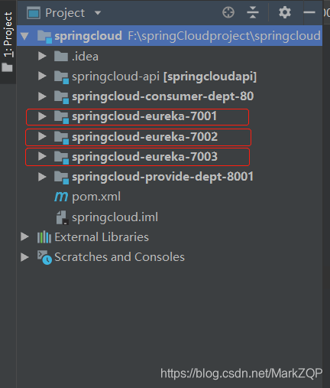
Task: Click the External Libraries bars icon
Action: (44, 237)
